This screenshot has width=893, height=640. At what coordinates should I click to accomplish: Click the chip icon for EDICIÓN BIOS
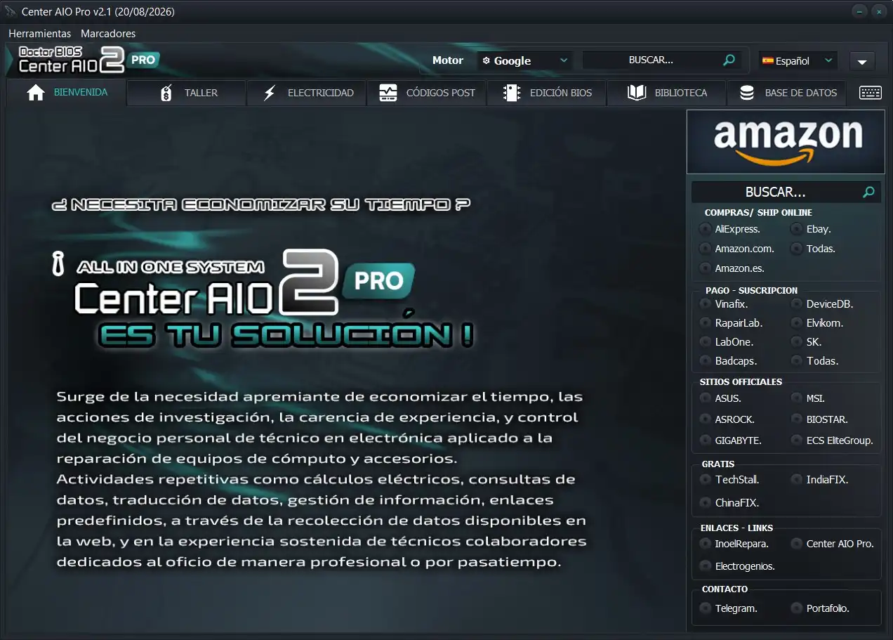coord(512,93)
